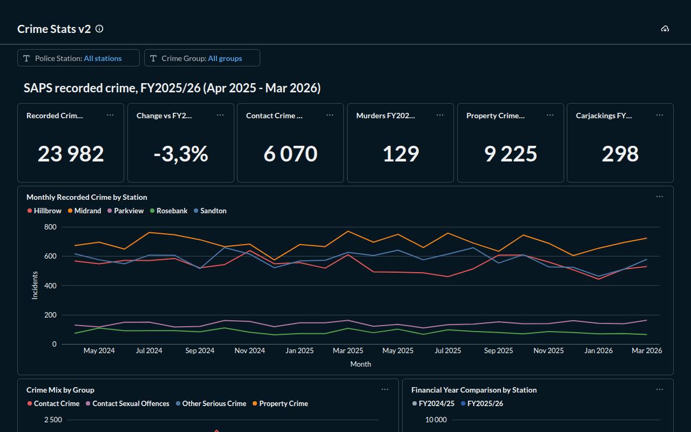Open the Contact Crime card ellipsis menu
The image size is (691, 432).
tap(330, 115)
